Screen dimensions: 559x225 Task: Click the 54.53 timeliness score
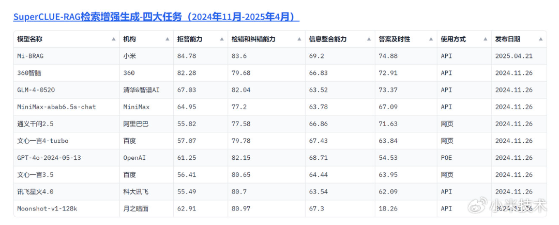coord(388,158)
